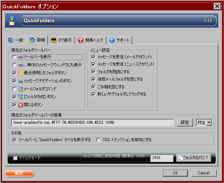The width and height of the screenshot is (224, 183).
Task: Click the red question mark help icon
Action: [81, 40]
